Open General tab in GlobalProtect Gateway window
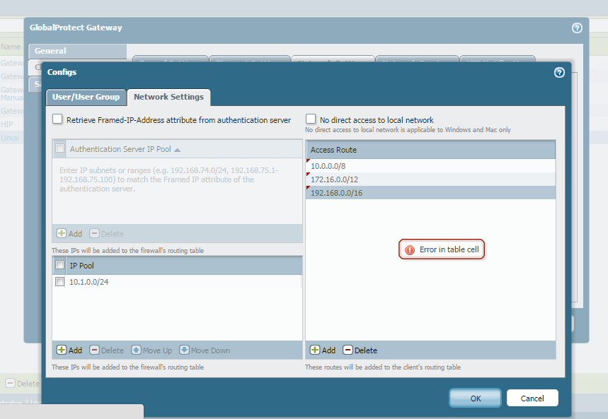 tap(78, 51)
